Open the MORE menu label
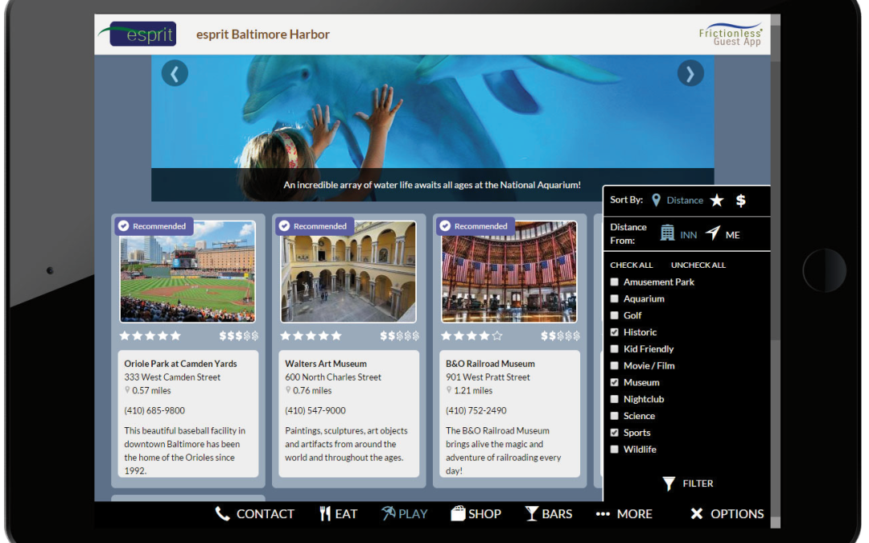869x543 pixels. point(635,514)
